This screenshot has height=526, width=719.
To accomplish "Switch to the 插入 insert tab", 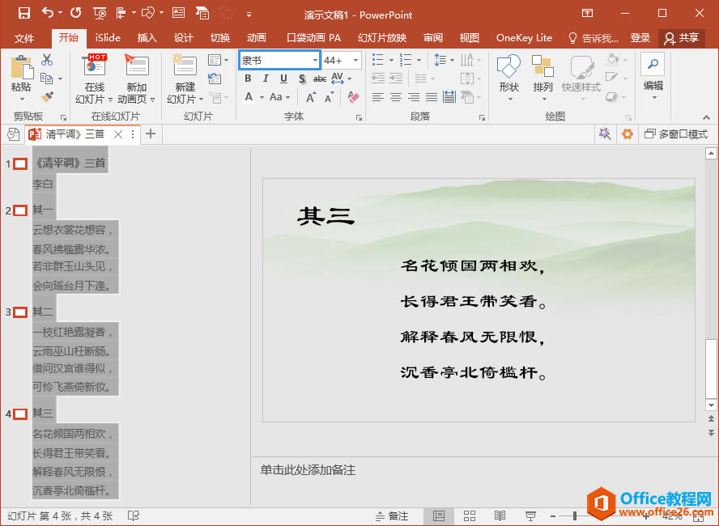I will pyautogui.click(x=147, y=38).
